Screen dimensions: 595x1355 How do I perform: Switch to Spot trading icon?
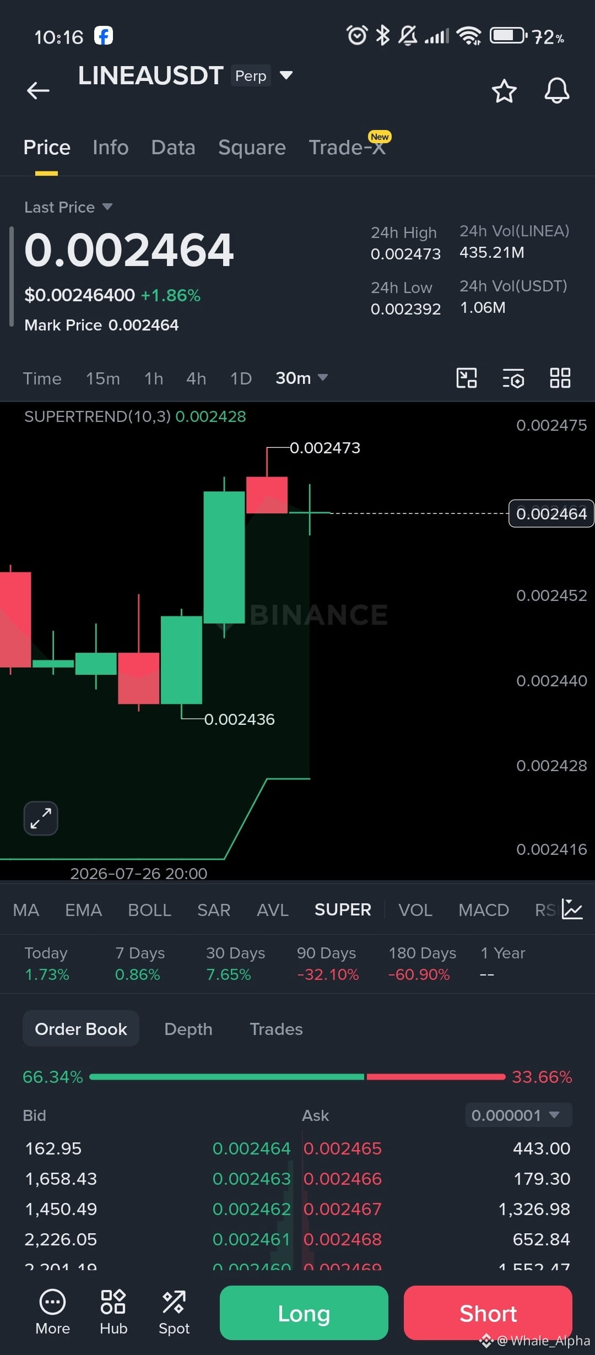[x=174, y=1313]
